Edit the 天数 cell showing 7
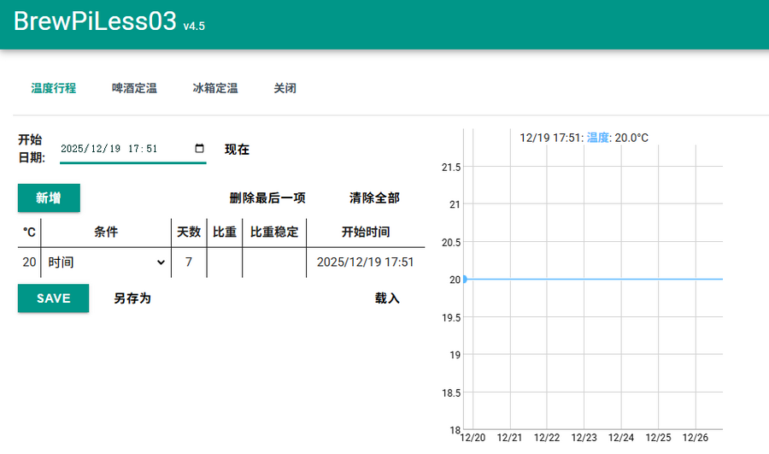Viewport: 769px width, 454px height. tap(188, 262)
